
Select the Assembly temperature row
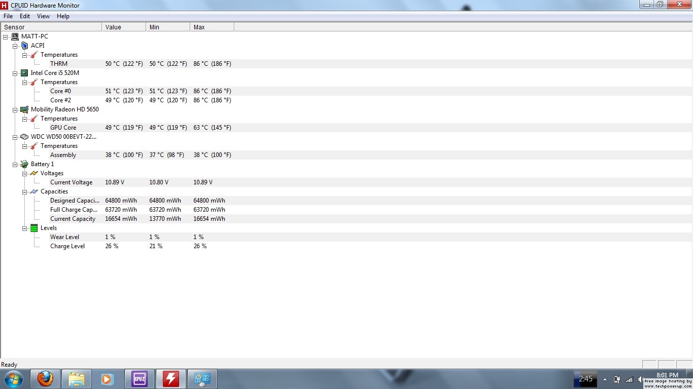click(x=346, y=155)
